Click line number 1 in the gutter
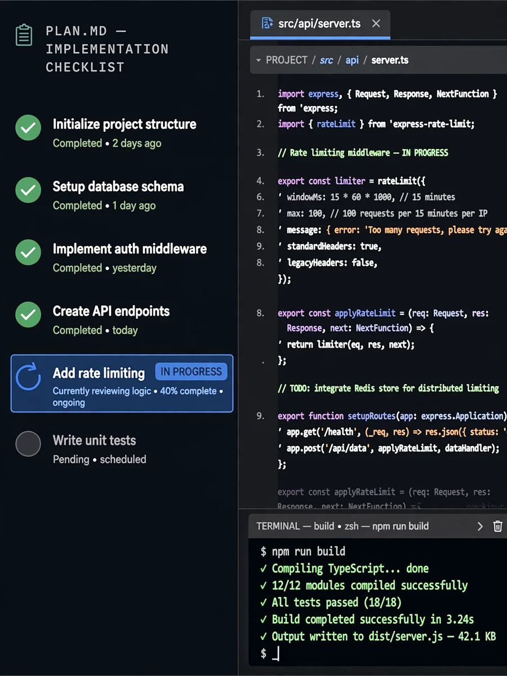507x676 pixels. click(x=260, y=94)
